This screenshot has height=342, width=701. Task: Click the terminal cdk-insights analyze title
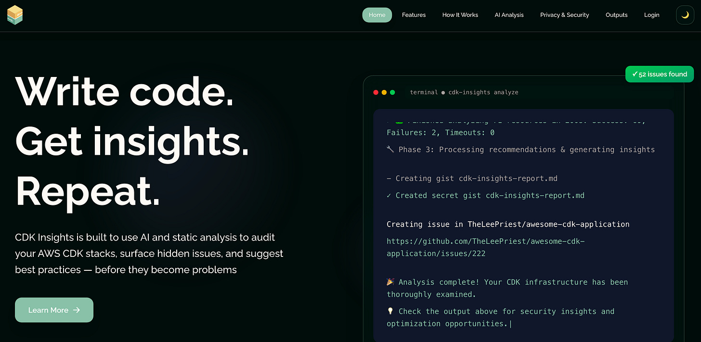[464, 92]
